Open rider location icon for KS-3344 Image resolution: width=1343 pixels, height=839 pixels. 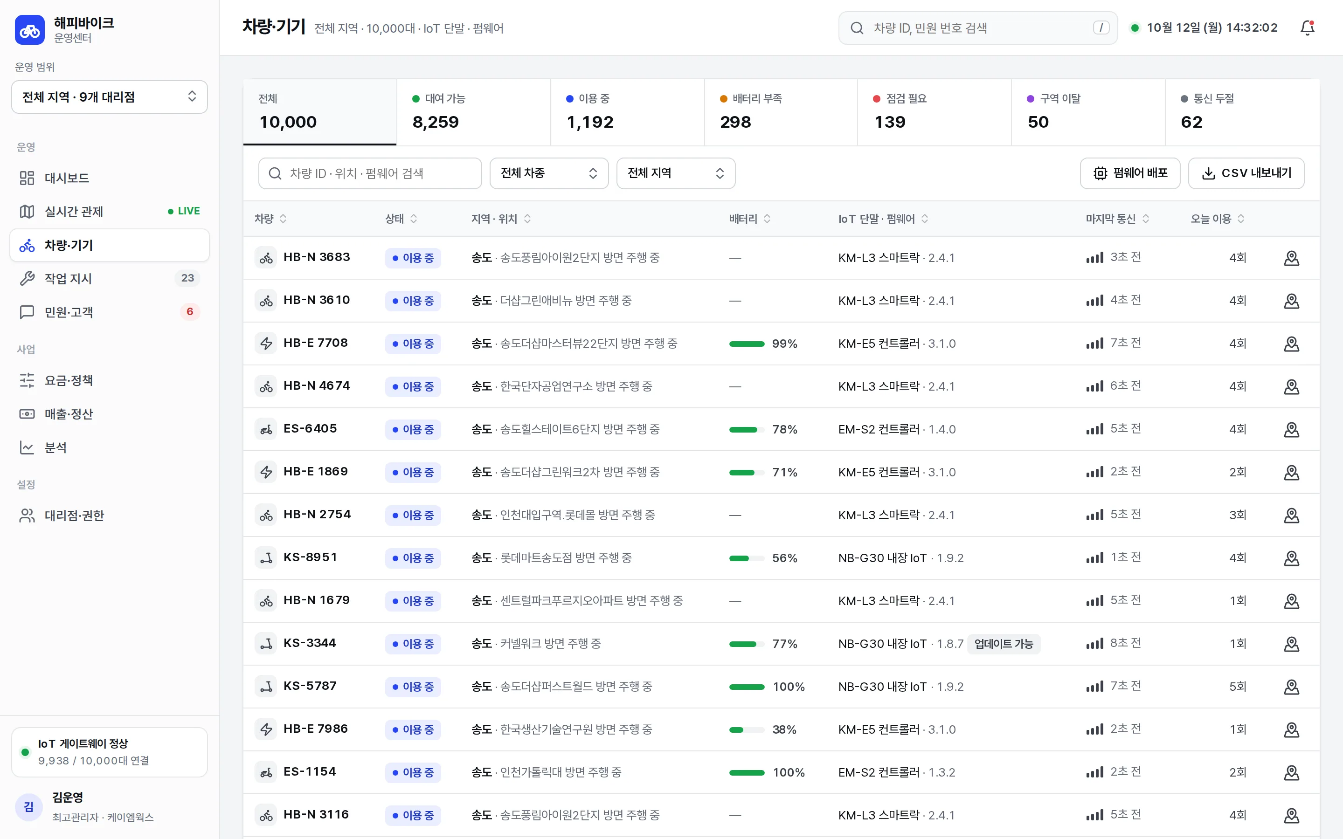1291,644
